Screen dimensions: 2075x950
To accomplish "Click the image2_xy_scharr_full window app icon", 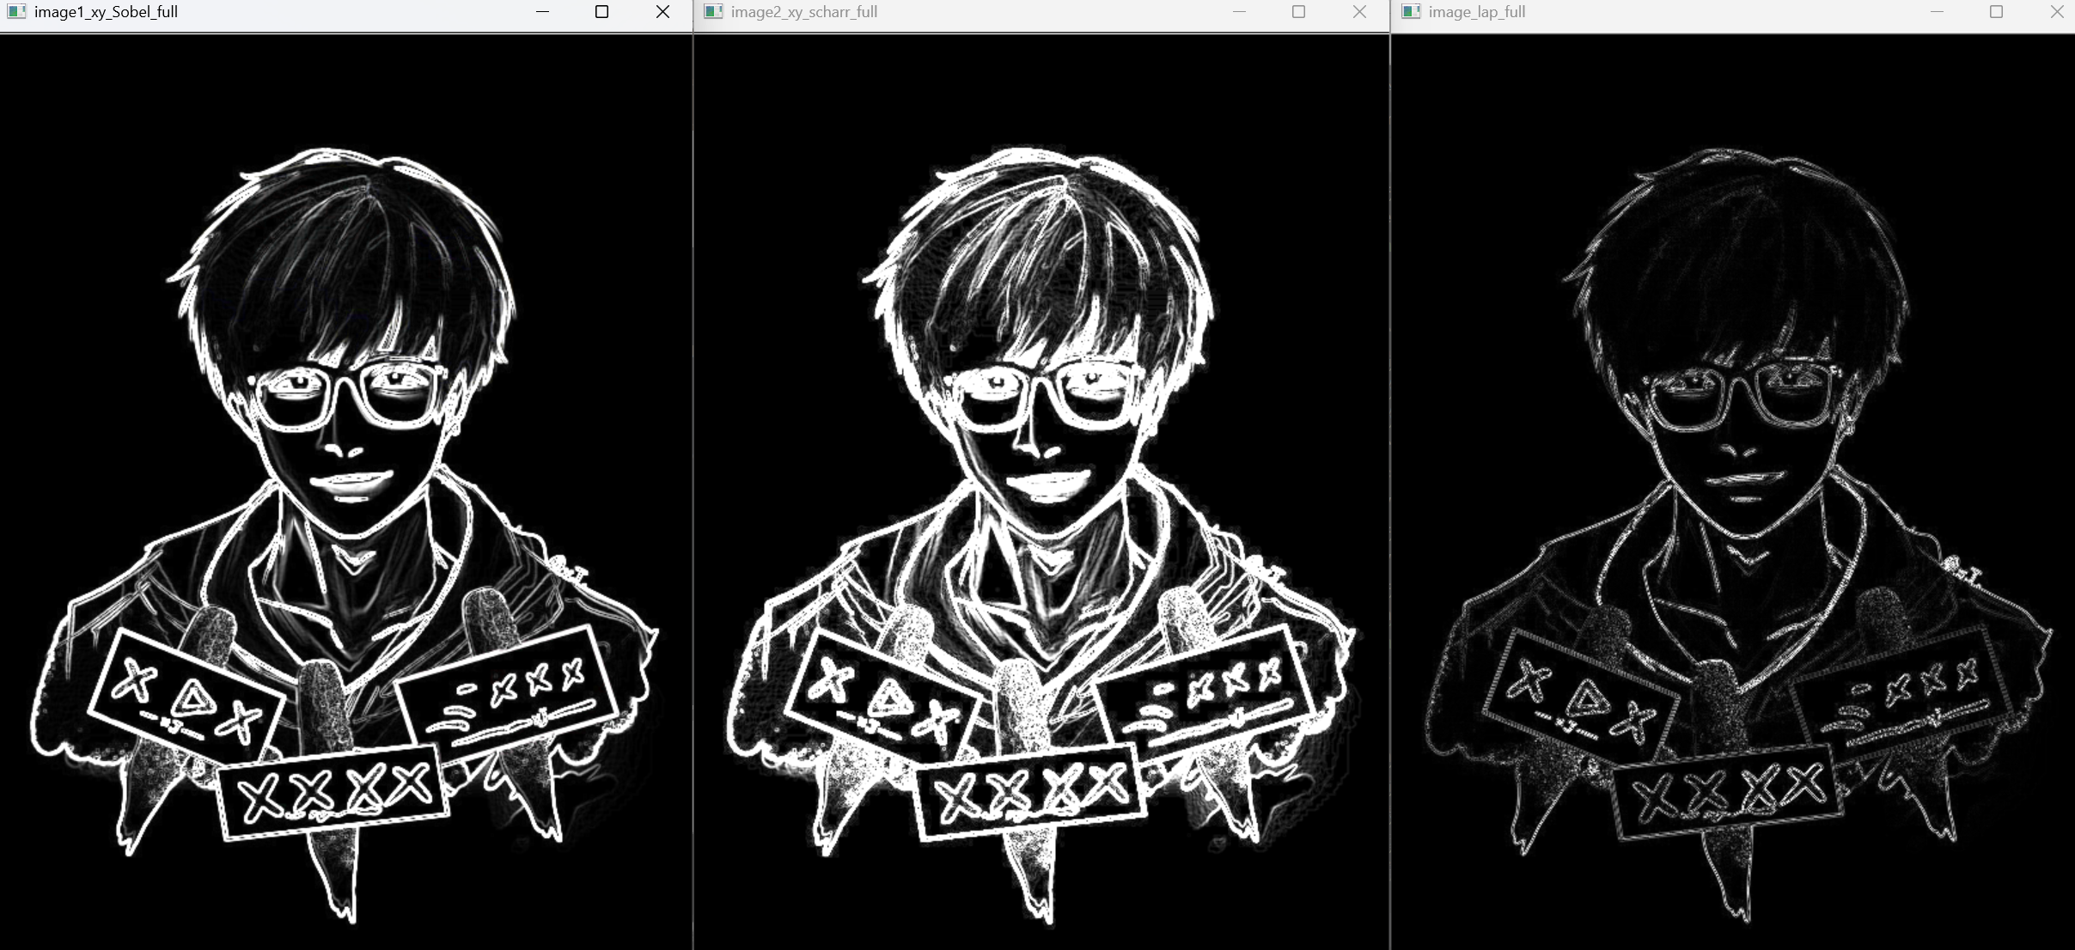I will click(x=713, y=12).
